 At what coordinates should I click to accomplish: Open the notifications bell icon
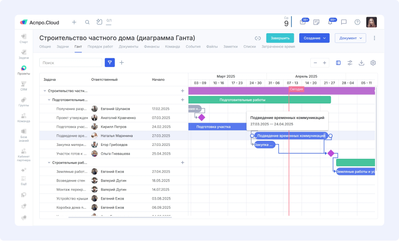tap(330, 22)
